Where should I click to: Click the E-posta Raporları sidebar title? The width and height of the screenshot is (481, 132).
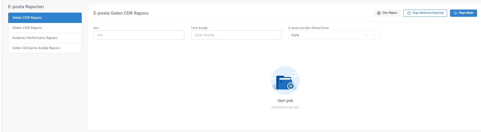click(x=26, y=7)
